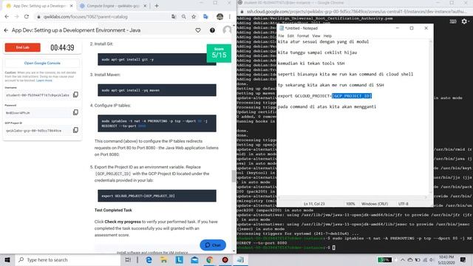Click the terminal command prompt cursor
This screenshot has width=473, height=266.
[x=333, y=248]
